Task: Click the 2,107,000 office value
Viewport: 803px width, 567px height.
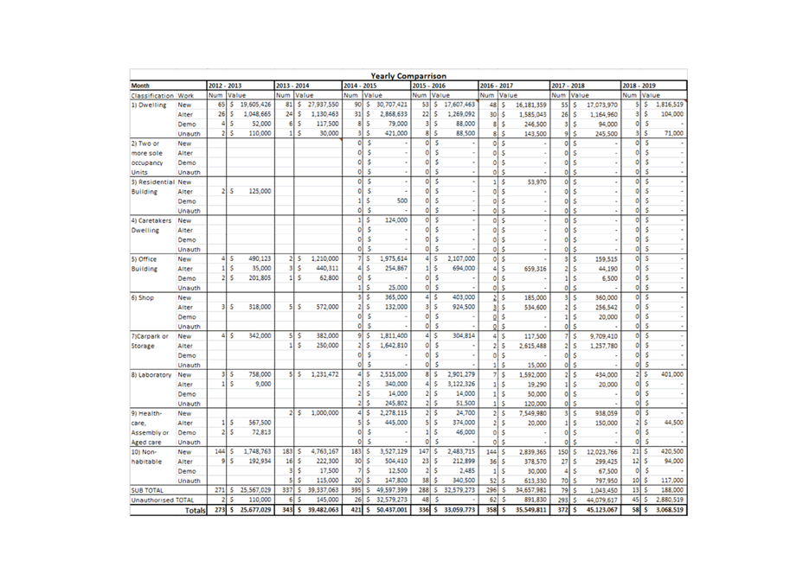Action: (461, 259)
